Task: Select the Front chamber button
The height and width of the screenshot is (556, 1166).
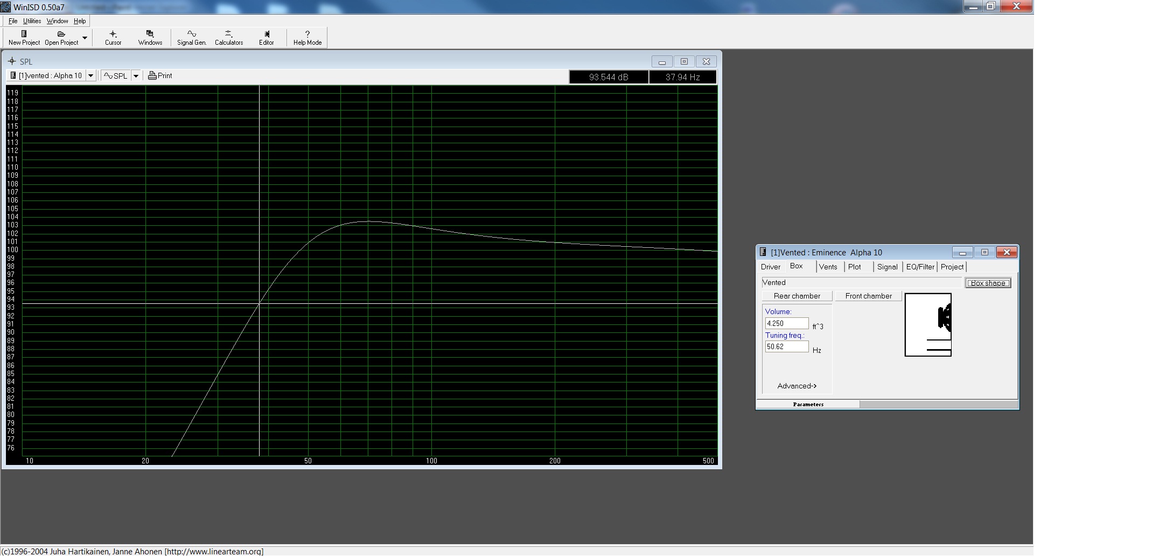Action: tap(868, 296)
